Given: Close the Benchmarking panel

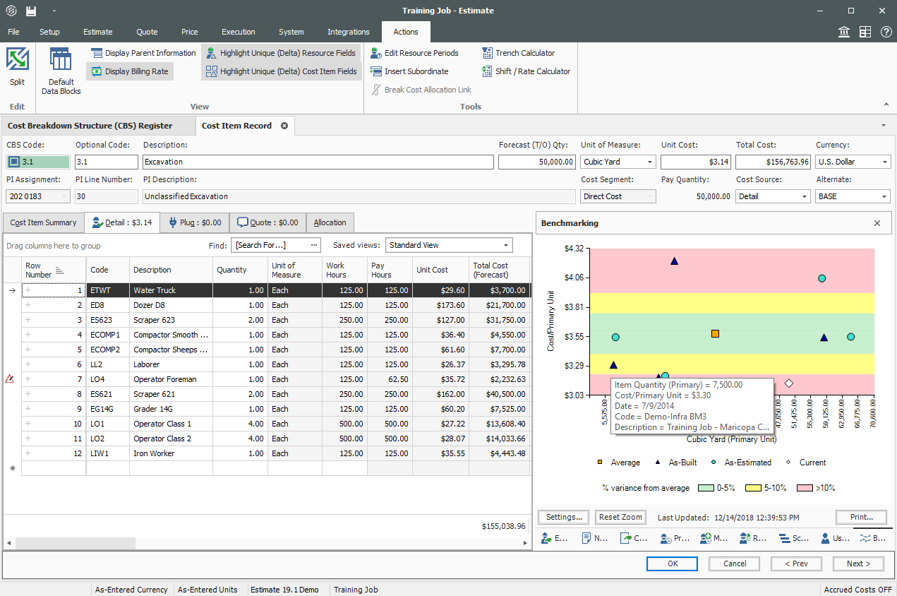Looking at the screenshot, I should click(877, 223).
